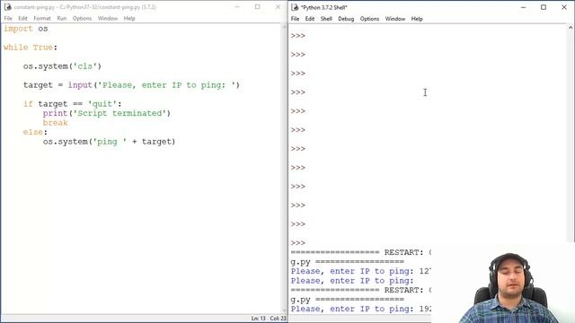This screenshot has width=575, height=323.
Task: Click the 'Col: 23' status bar indicator
Action: point(278,319)
